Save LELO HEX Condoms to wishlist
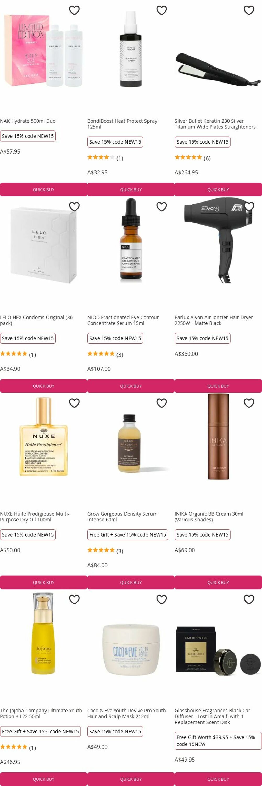Image resolution: width=262 pixels, height=786 pixels. pos(74,207)
